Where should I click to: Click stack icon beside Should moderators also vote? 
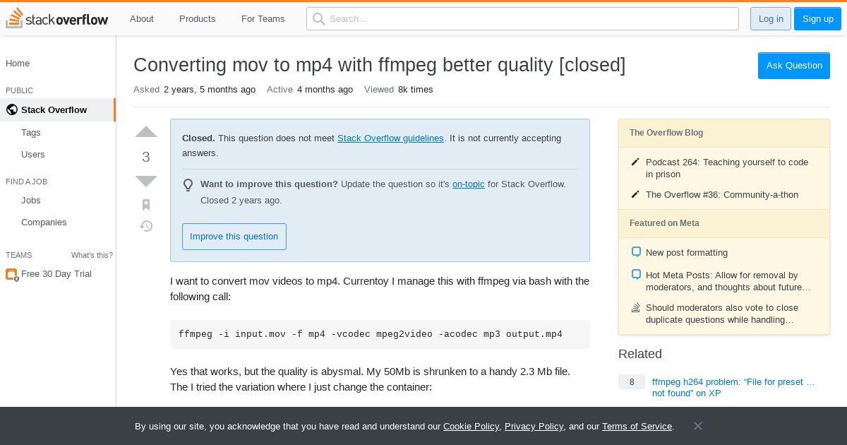click(636, 307)
